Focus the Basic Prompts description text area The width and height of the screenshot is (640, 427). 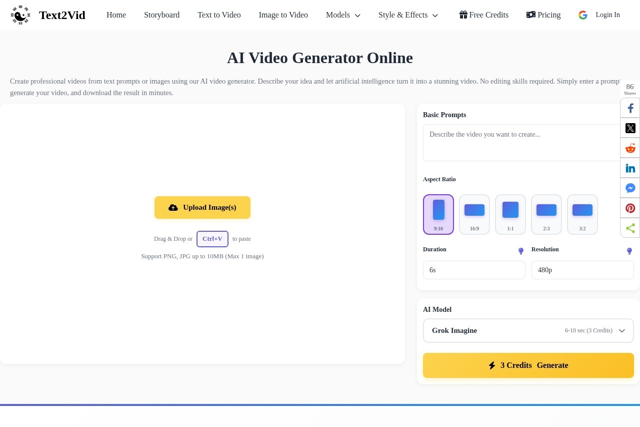click(x=528, y=143)
